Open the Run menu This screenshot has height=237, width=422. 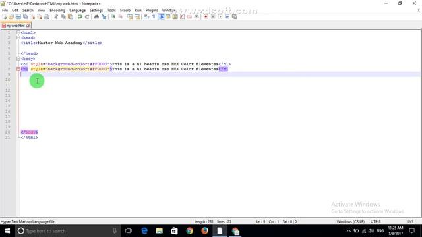click(x=138, y=10)
